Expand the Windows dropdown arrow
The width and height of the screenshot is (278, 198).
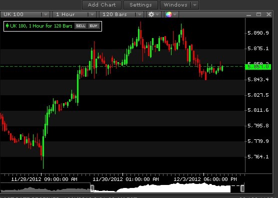click(195, 5)
